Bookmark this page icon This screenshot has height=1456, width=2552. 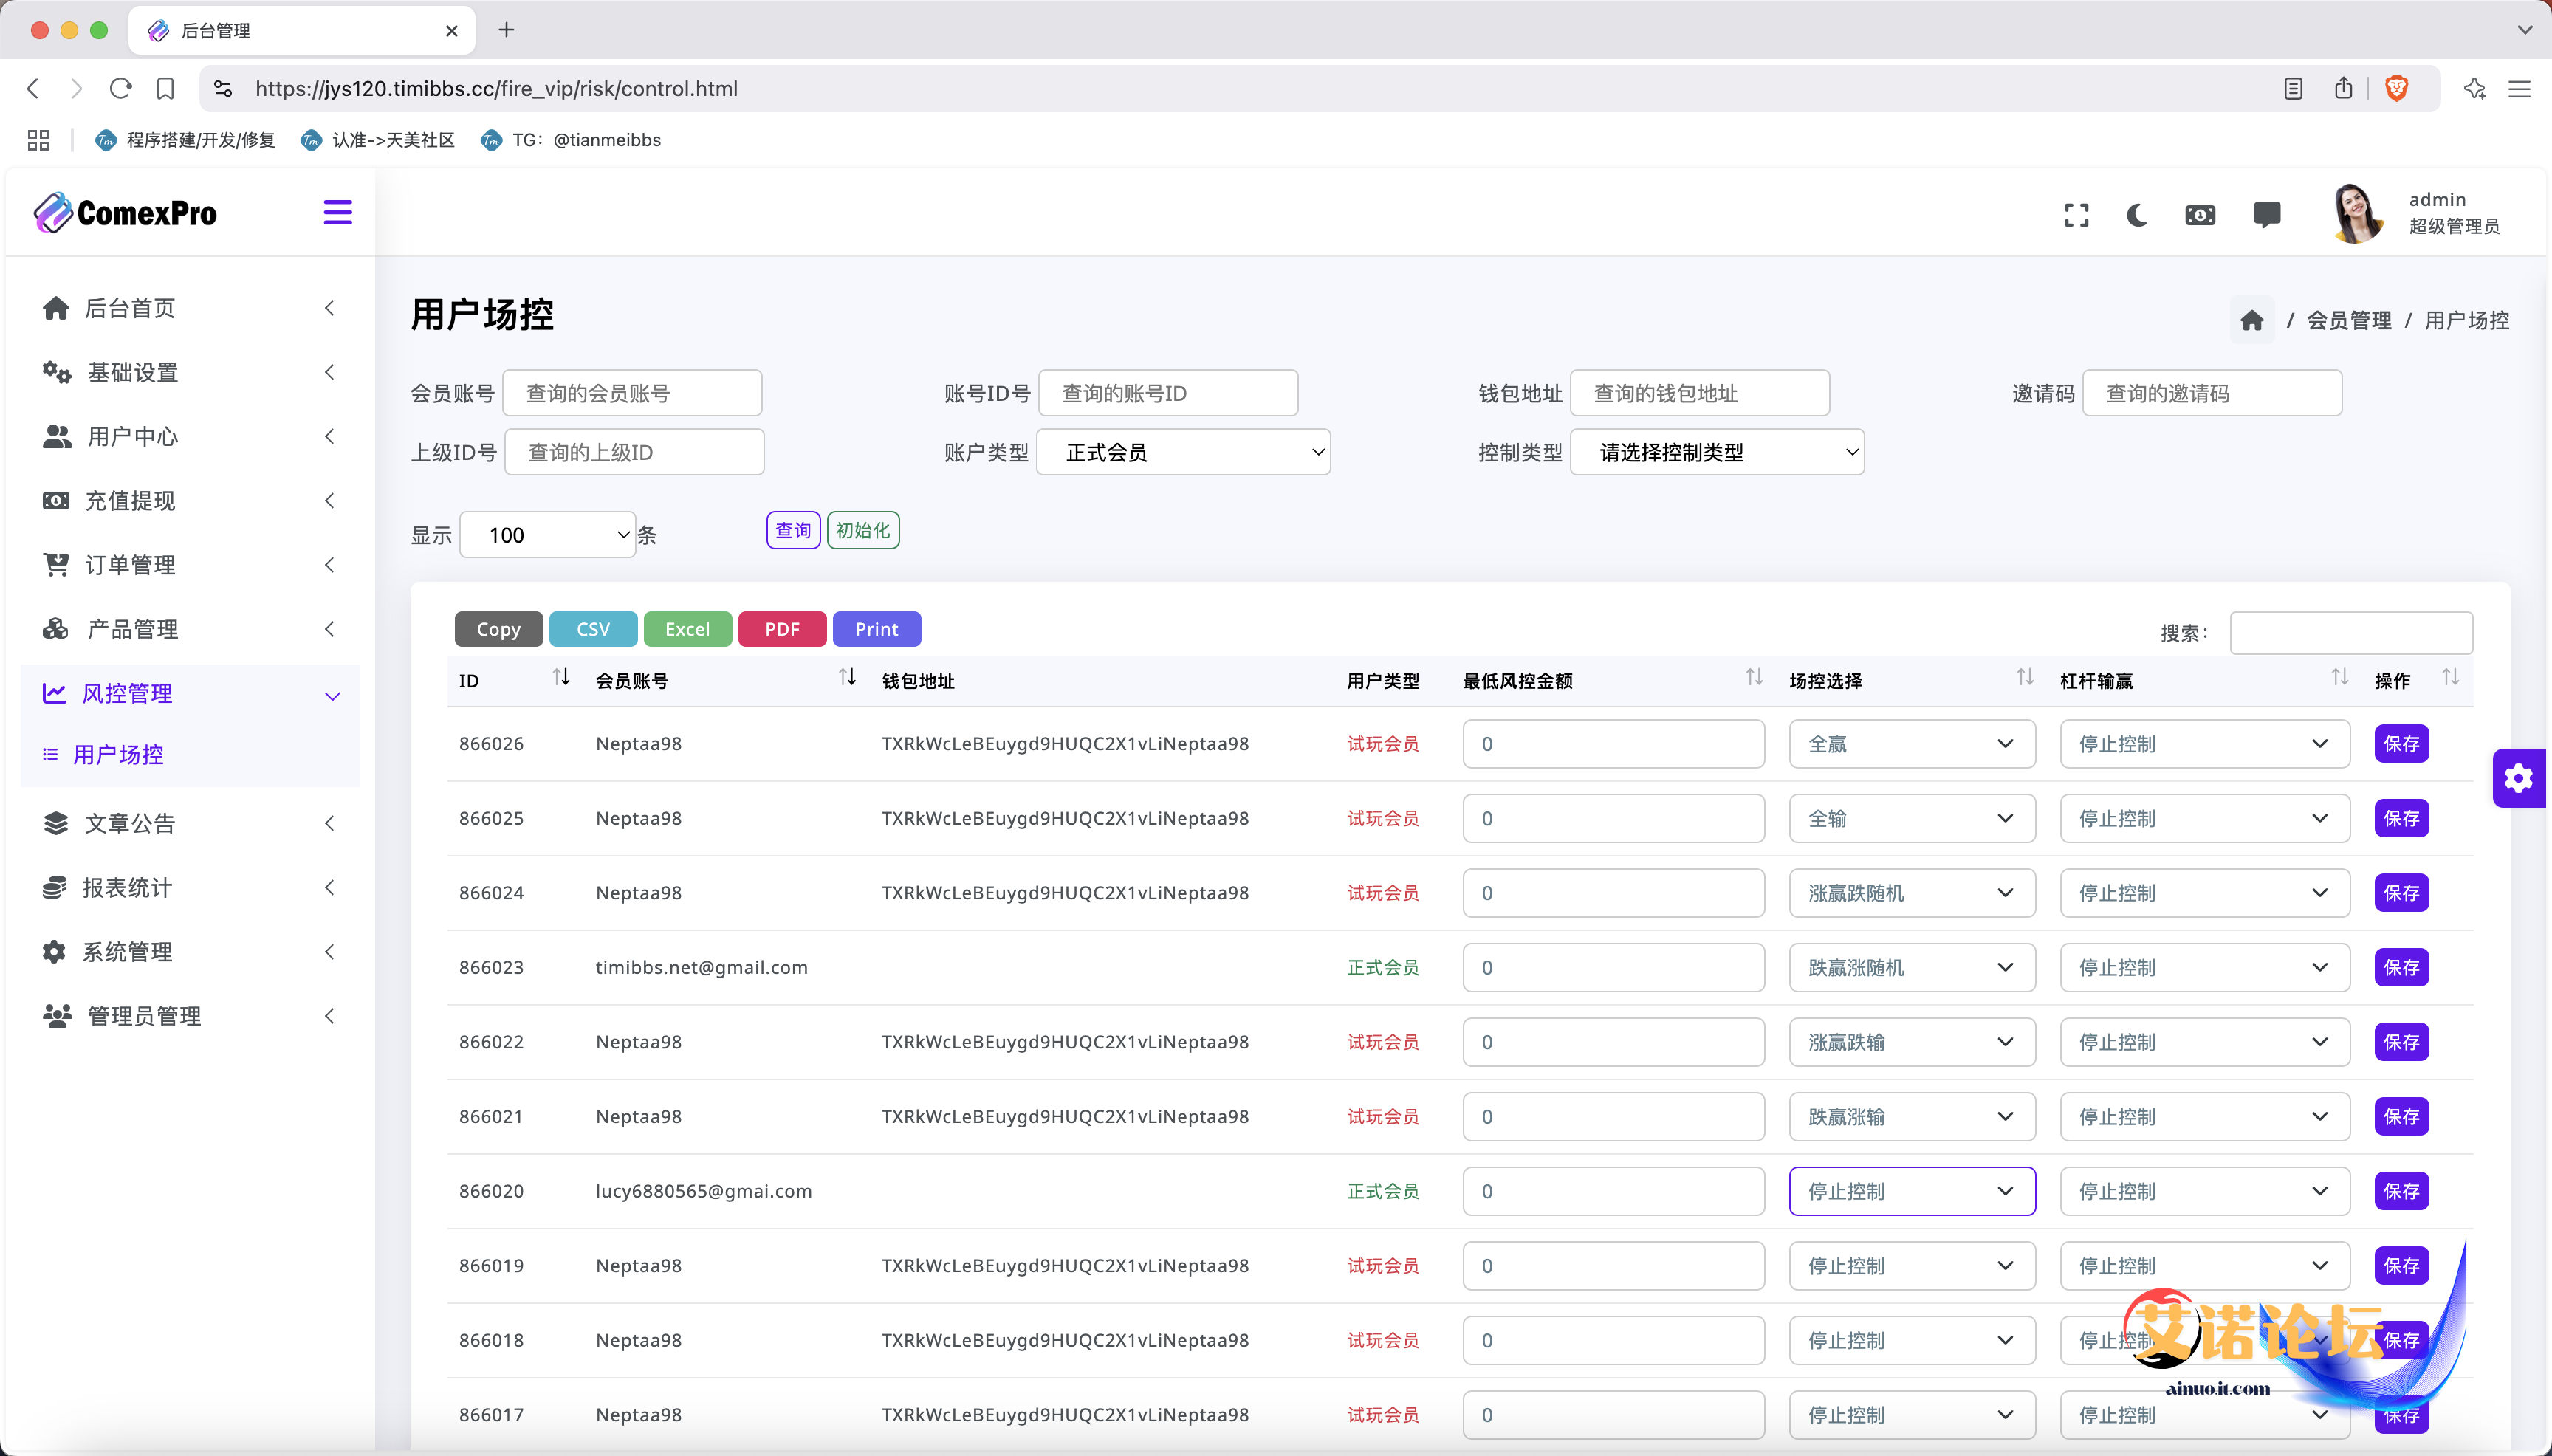coord(166,88)
